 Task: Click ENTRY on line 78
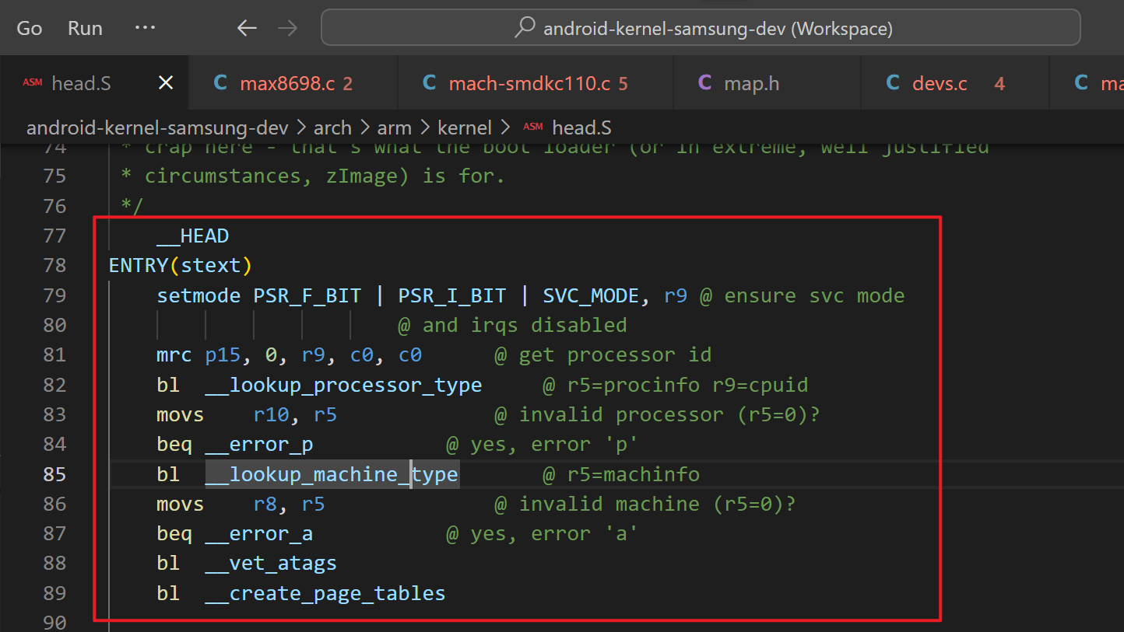pos(139,265)
